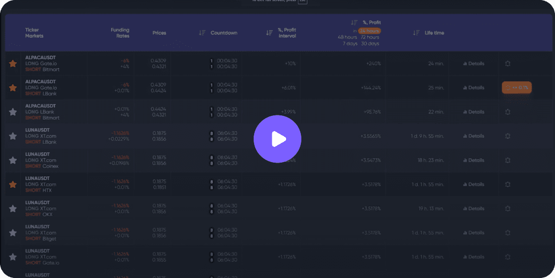Image resolution: width=555 pixels, height=278 pixels.
Task: Set alert bell for LUNAUSDT XT.com / Gate.io
Action: point(508,257)
